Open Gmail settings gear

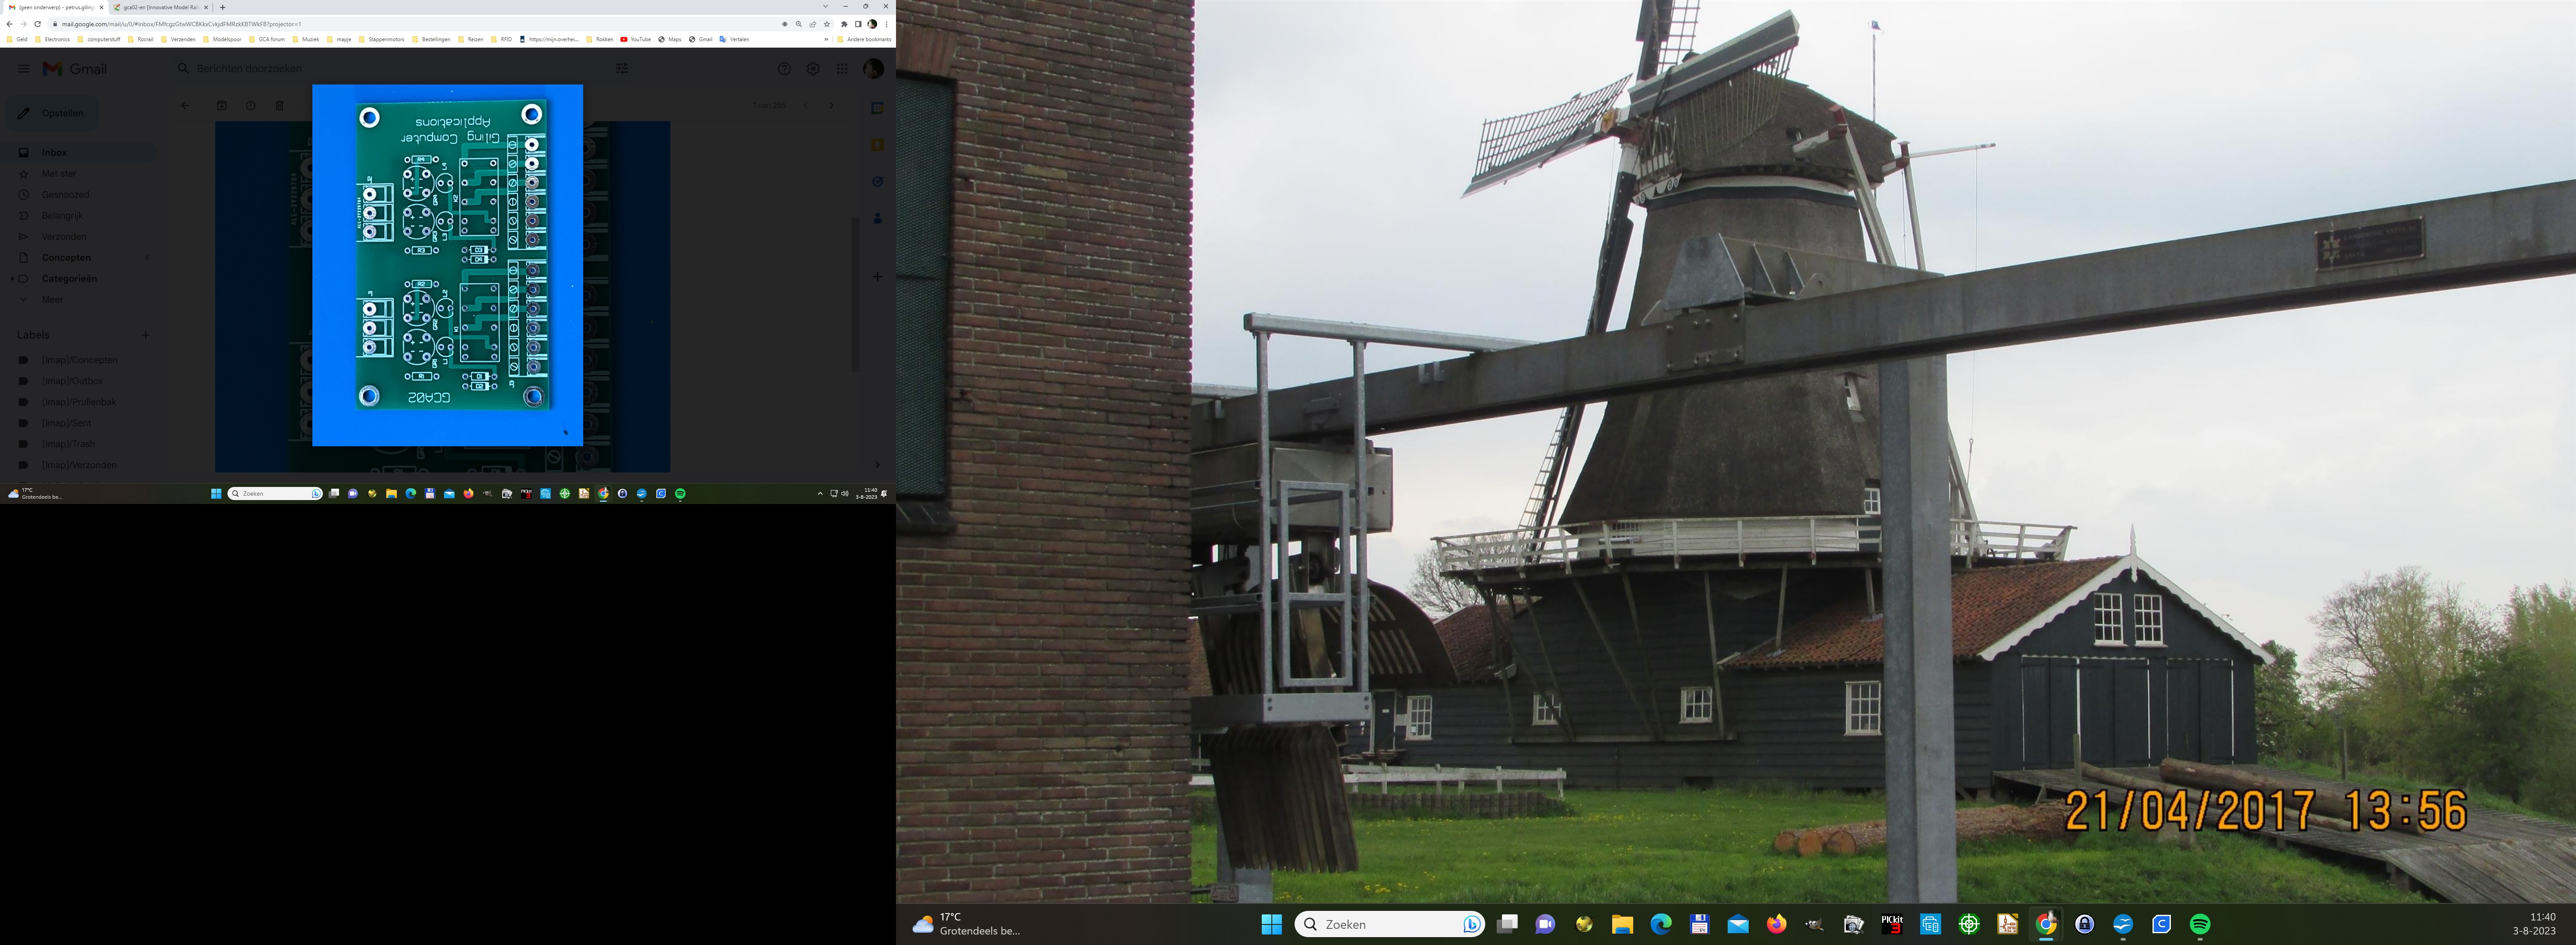point(813,69)
